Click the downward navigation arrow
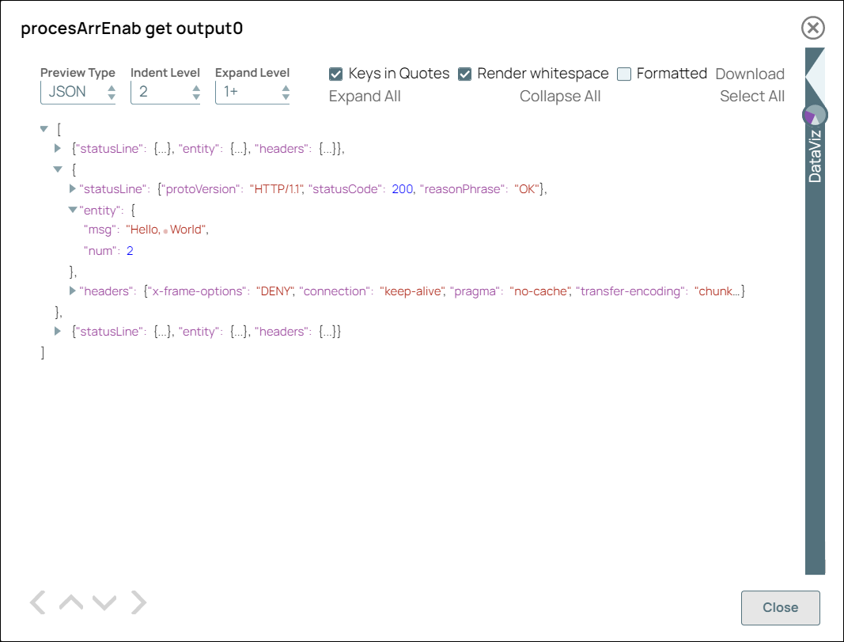844x642 pixels. click(104, 602)
